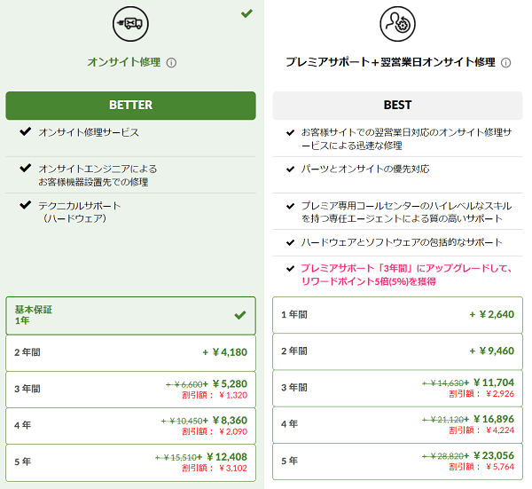Choose 基本保証 1年 warranty option
532x489 pixels.
coord(130,315)
